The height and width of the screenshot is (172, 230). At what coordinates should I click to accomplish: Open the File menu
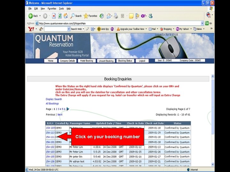click(30, 9)
